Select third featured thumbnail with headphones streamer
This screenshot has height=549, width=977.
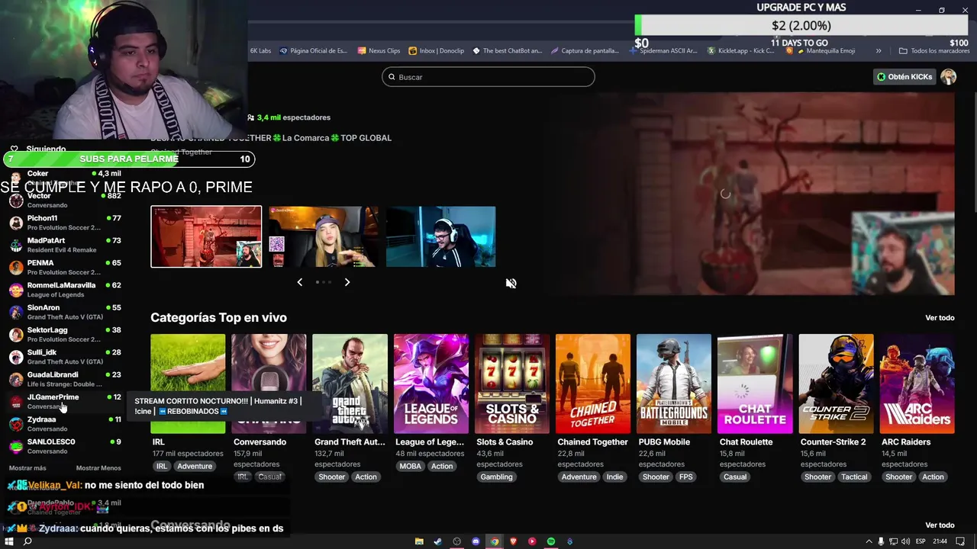(440, 237)
